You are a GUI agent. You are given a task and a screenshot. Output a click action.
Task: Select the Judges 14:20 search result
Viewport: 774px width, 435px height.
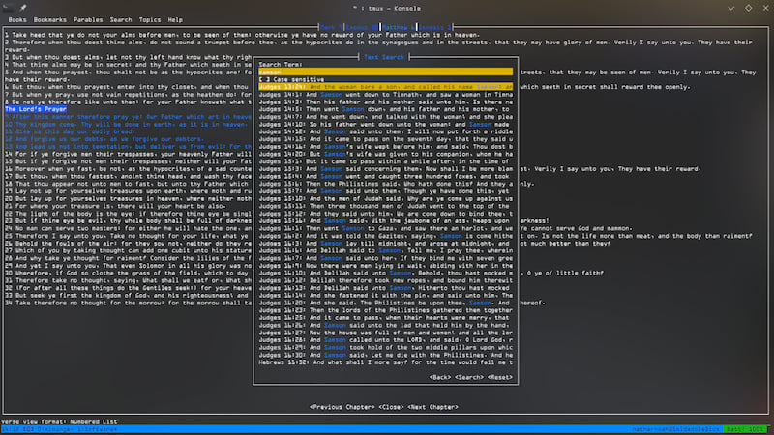[385, 154]
